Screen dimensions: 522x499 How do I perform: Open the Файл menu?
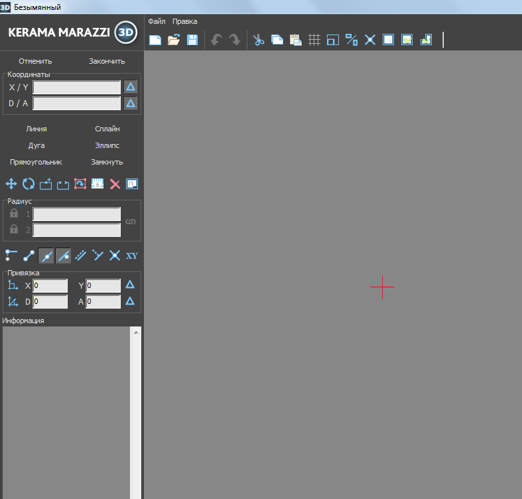[157, 21]
